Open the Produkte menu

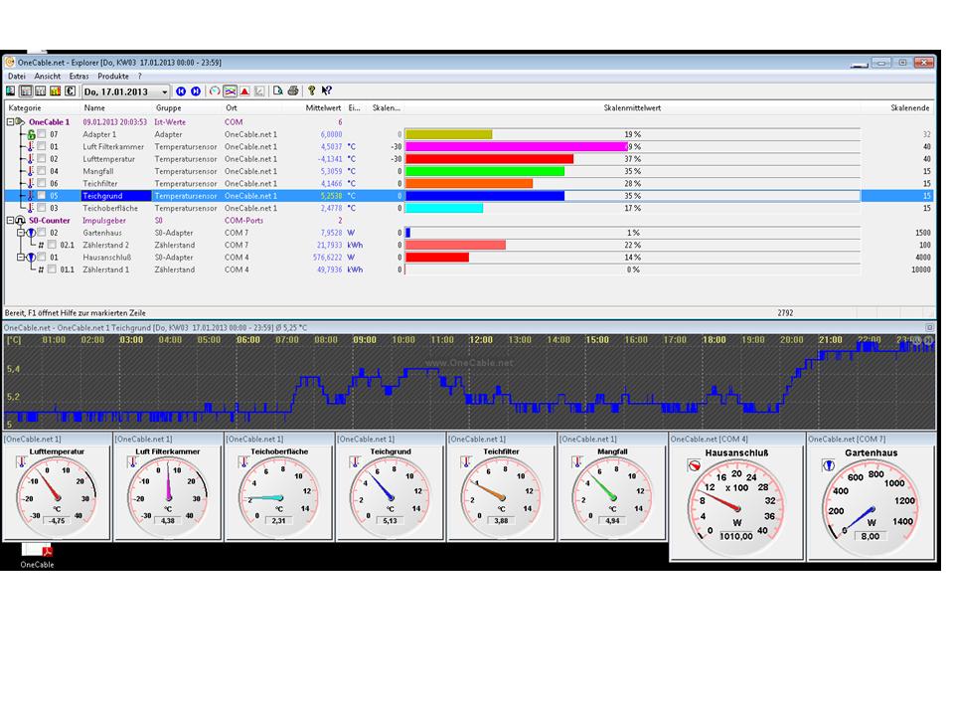click(113, 76)
